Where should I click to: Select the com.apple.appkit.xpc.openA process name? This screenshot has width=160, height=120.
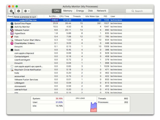point(28,66)
